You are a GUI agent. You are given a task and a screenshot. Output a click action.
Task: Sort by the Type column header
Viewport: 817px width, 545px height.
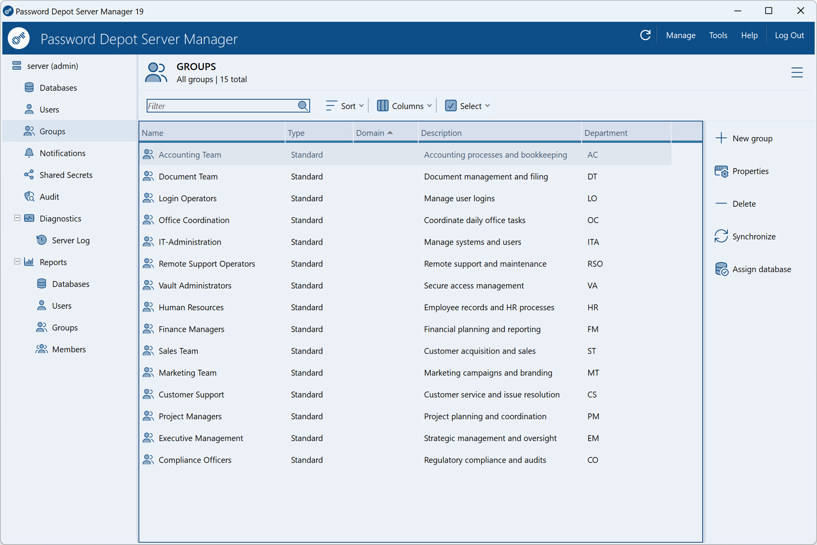(319, 133)
